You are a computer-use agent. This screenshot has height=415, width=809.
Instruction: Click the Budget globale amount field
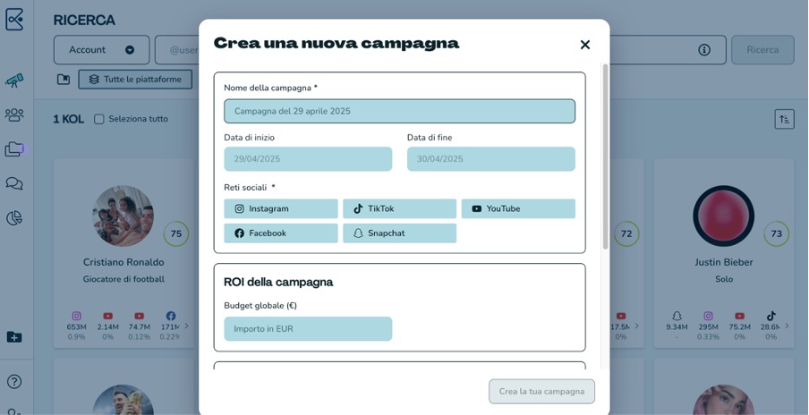[308, 329]
